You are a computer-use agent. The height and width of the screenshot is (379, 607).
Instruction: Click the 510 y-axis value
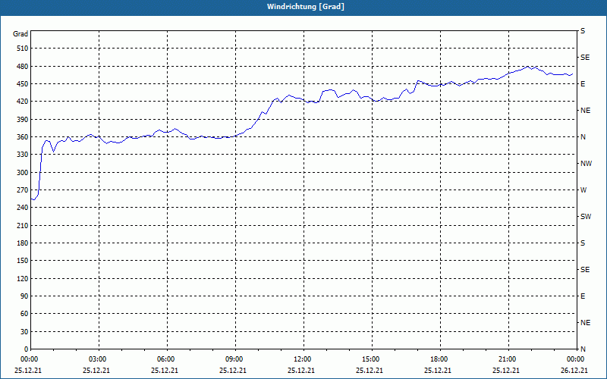tap(24, 49)
